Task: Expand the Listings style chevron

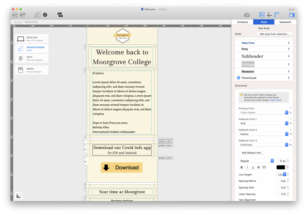Action: coord(289,64)
